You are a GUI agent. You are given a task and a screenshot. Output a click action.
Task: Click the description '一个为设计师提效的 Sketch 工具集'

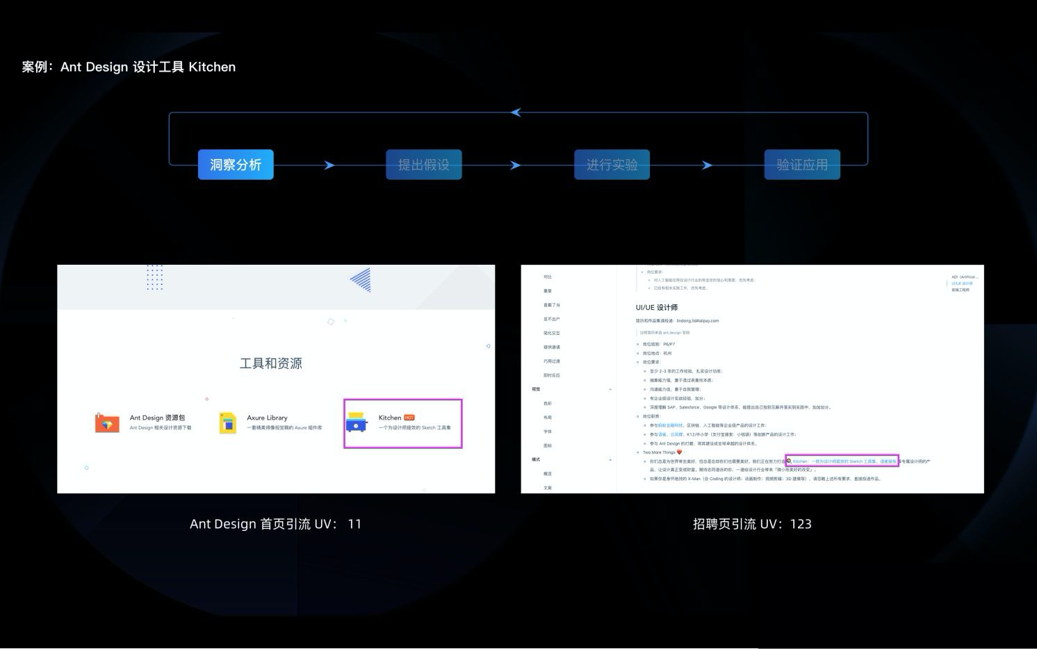pos(414,427)
